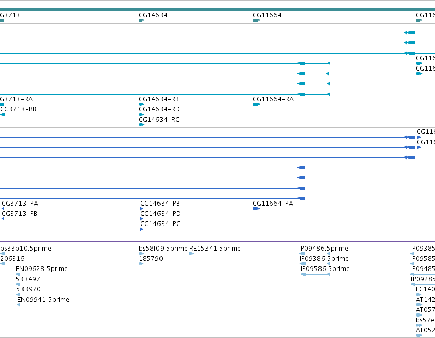435x338 pixels.
Task: Select transcript CG14634-RC label
Action: pyautogui.click(x=158, y=120)
